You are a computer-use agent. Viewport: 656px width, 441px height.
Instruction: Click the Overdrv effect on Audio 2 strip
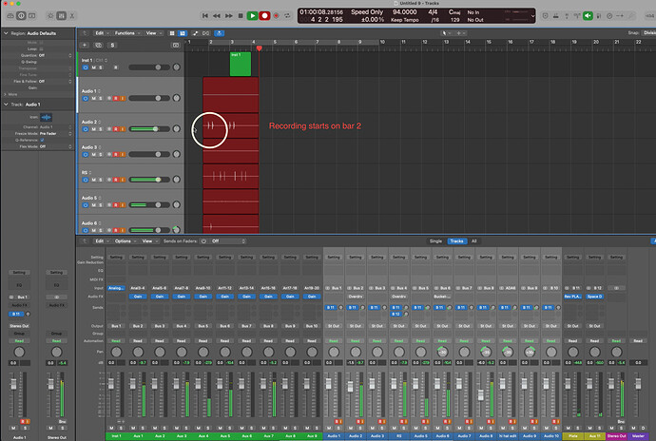[x=356, y=297]
